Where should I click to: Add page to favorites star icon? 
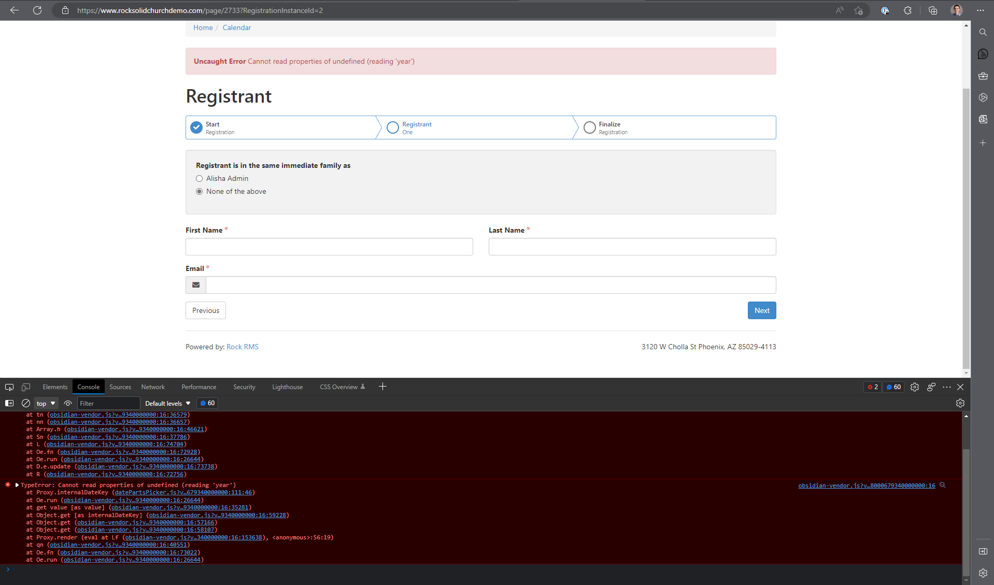click(858, 10)
